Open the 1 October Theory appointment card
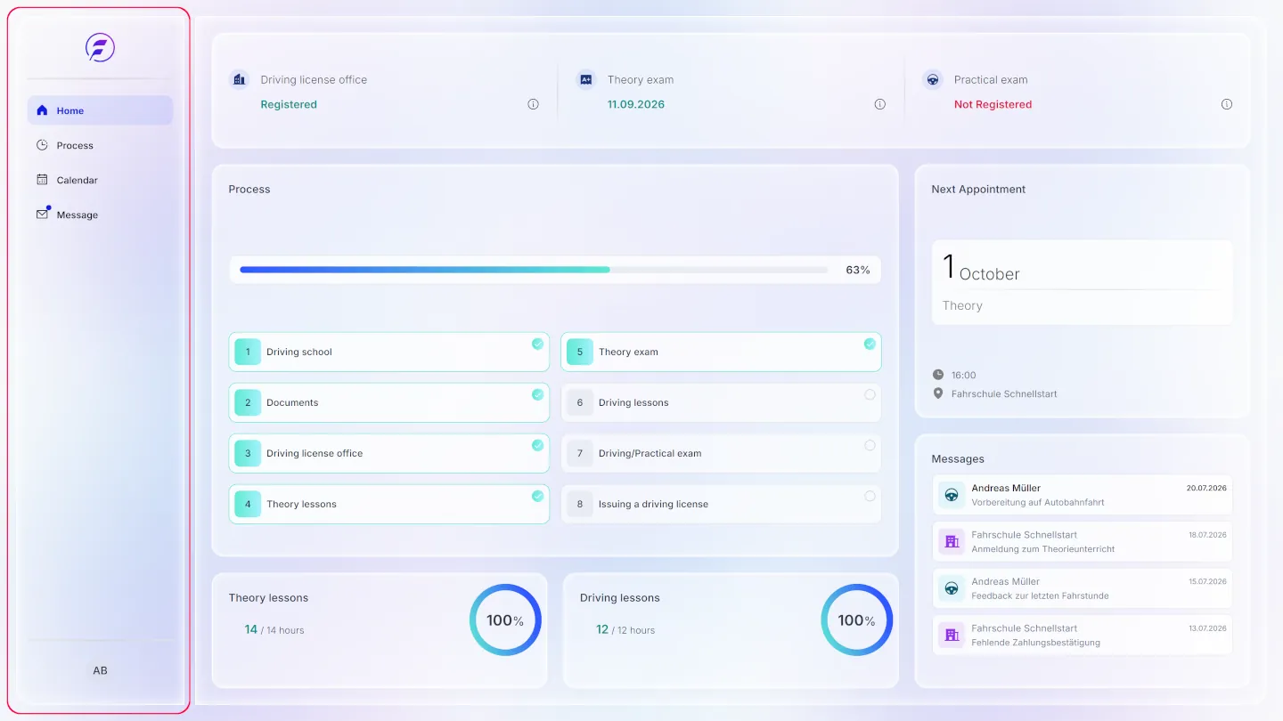The height and width of the screenshot is (721, 1283). pyautogui.click(x=1083, y=282)
